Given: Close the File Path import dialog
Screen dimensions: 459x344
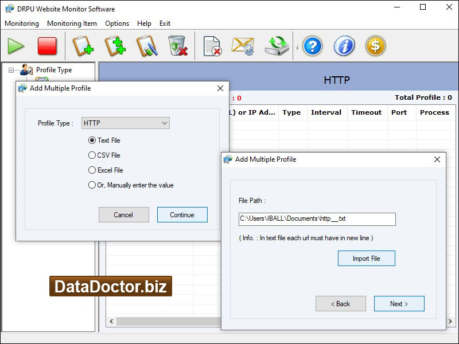Looking at the screenshot, I should pos(437,159).
